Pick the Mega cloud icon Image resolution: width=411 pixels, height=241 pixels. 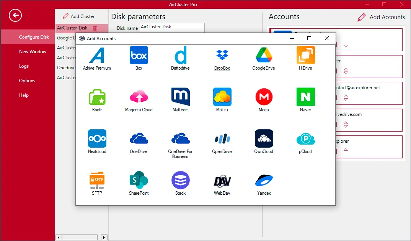[x=264, y=97]
